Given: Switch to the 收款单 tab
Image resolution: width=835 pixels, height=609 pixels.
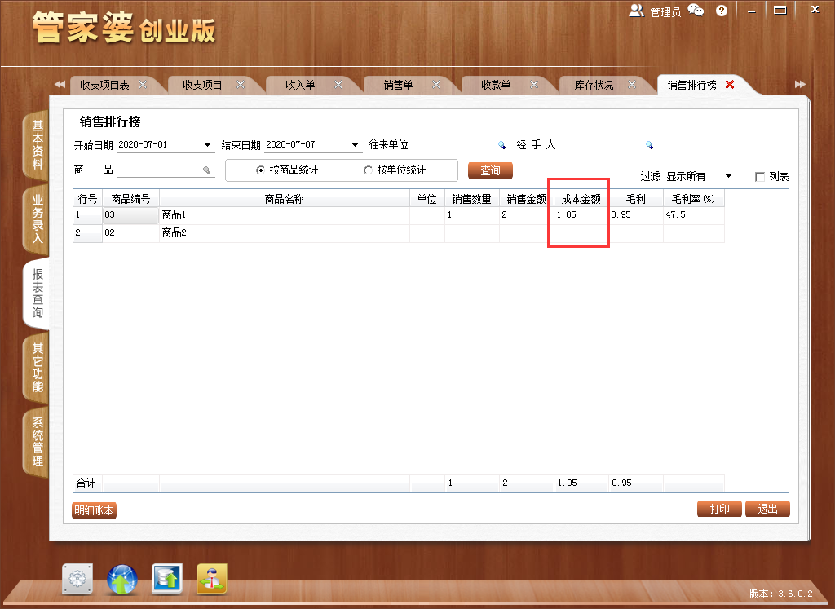Looking at the screenshot, I should (x=496, y=85).
